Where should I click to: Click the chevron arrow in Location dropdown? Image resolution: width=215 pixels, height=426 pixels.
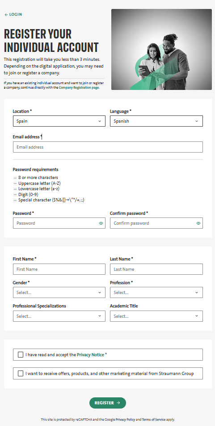tap(100, 121)
